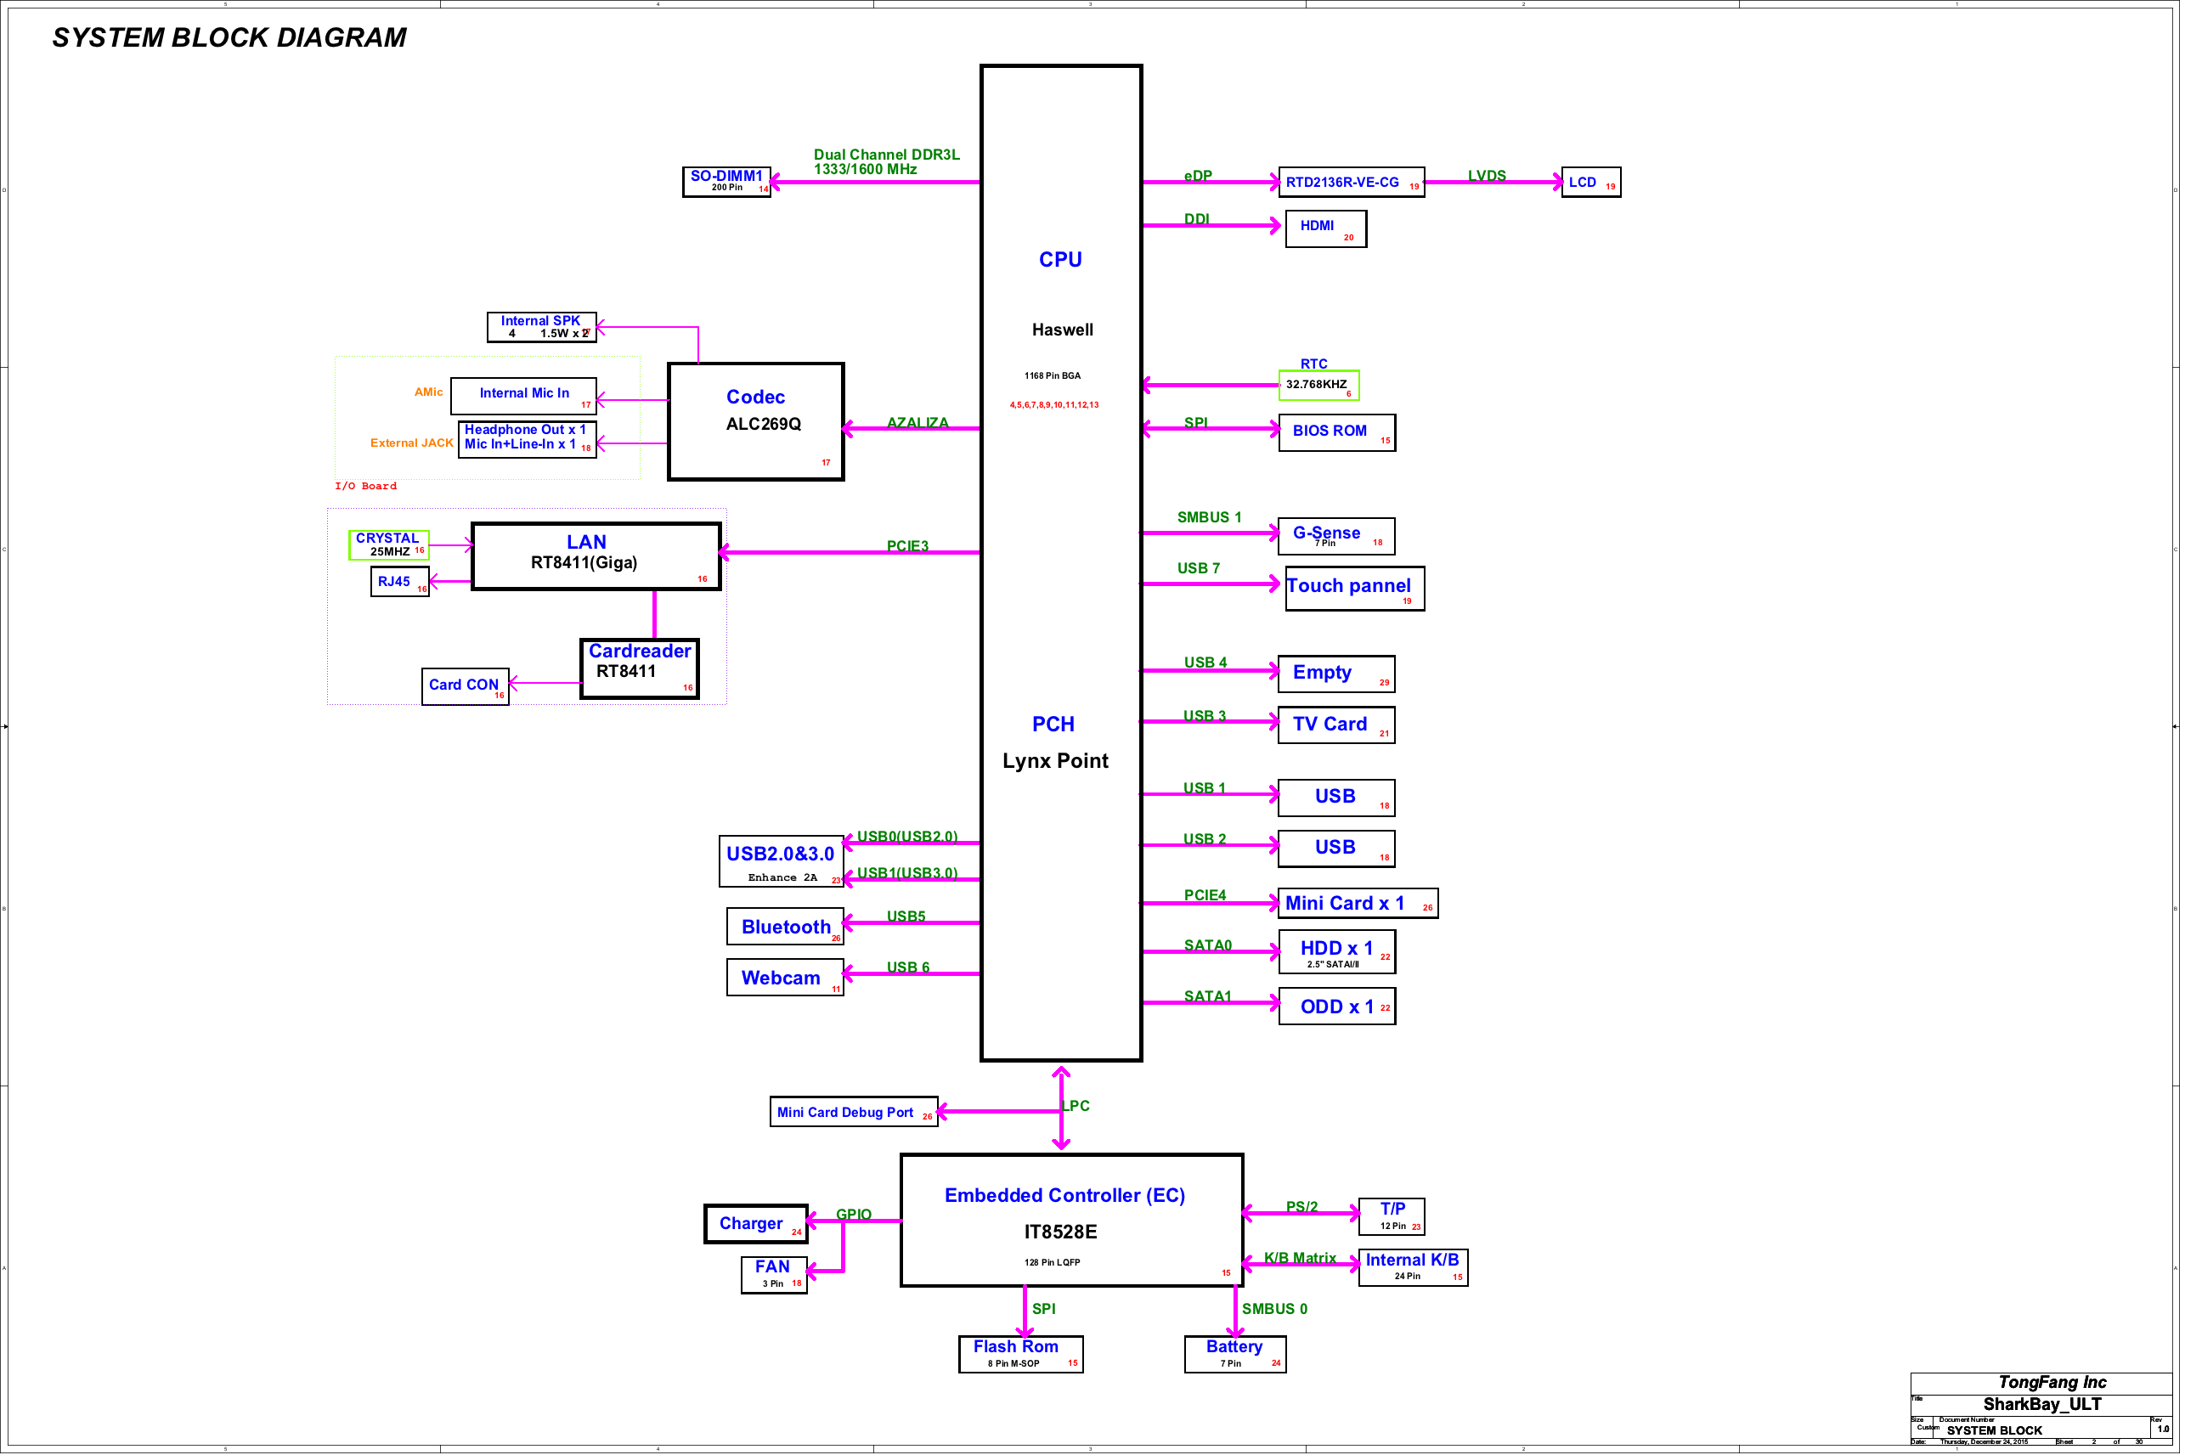Select the Mini Card x 1 block

point(1358,903)
